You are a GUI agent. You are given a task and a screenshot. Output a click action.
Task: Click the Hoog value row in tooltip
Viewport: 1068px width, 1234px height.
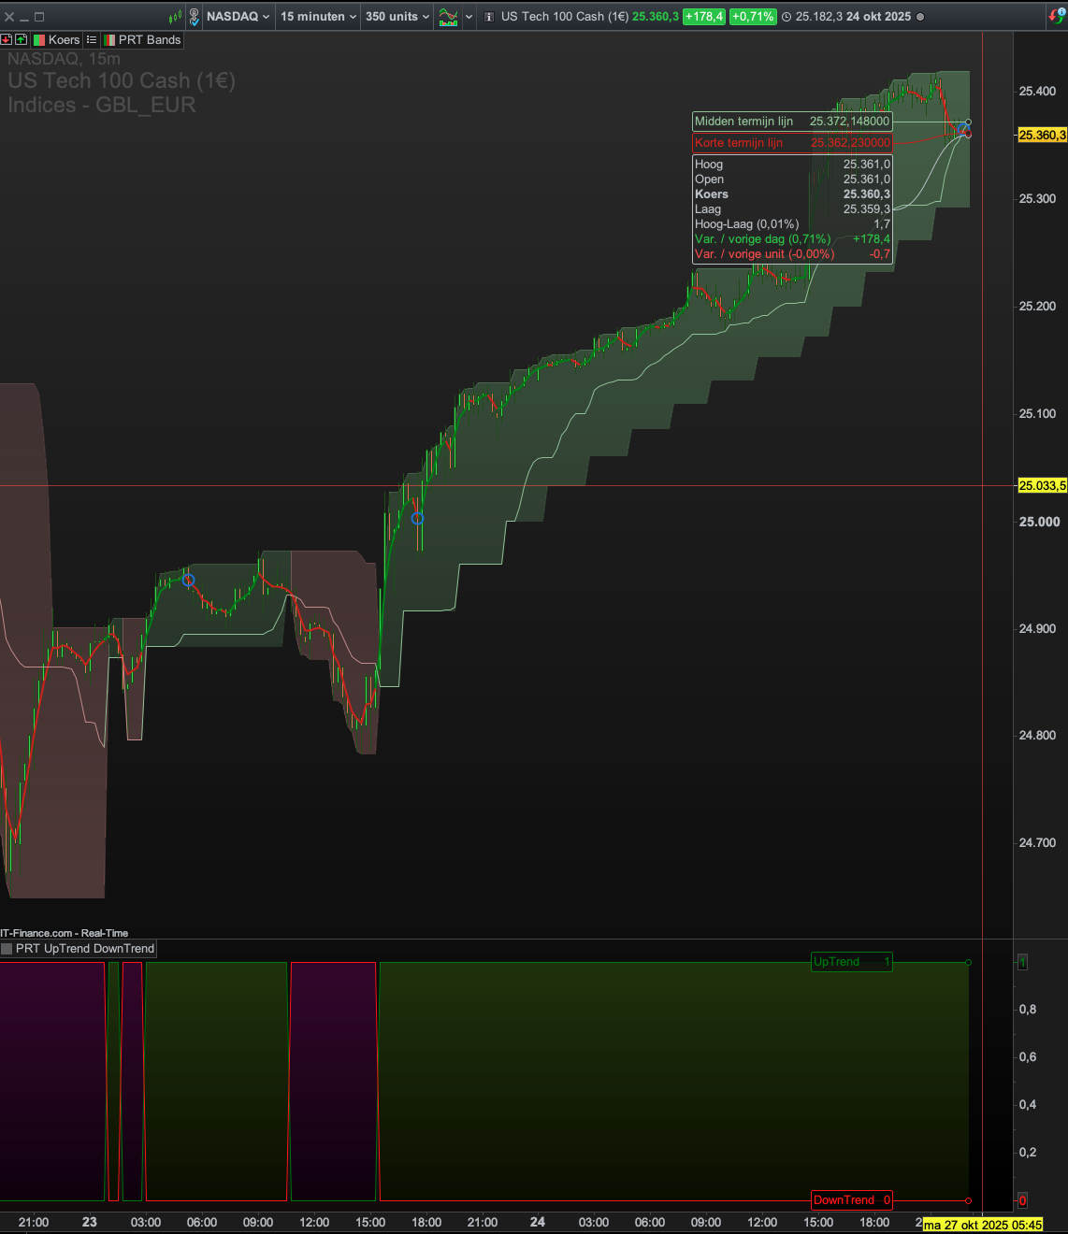point(792,165)
